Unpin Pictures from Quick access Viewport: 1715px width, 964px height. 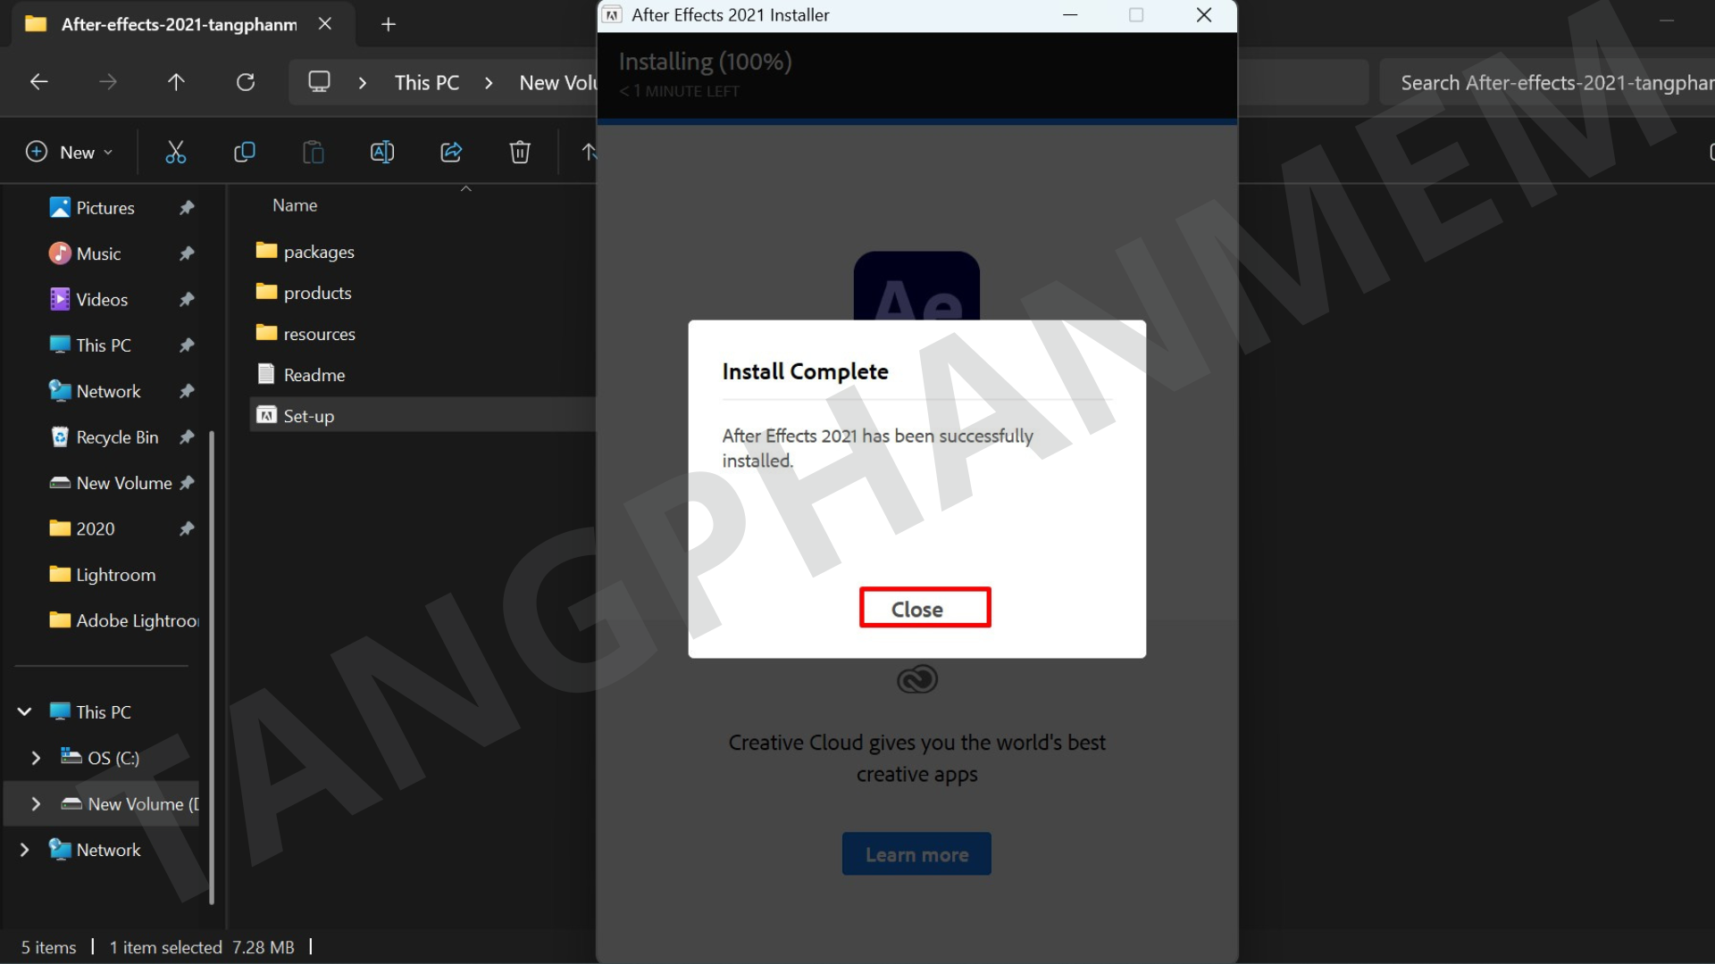pyautogui.click(x=187, y=208)
